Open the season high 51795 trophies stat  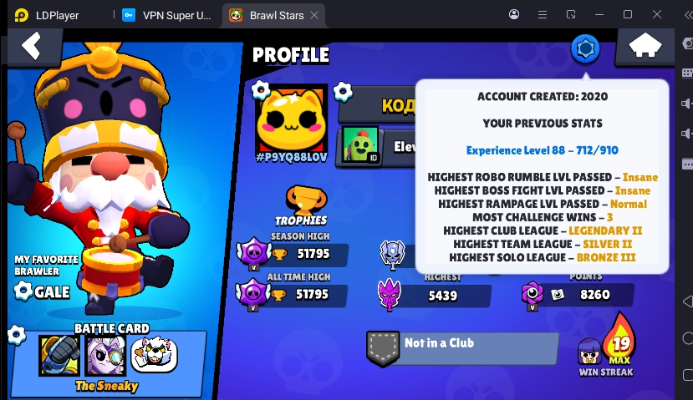(293, 254)
